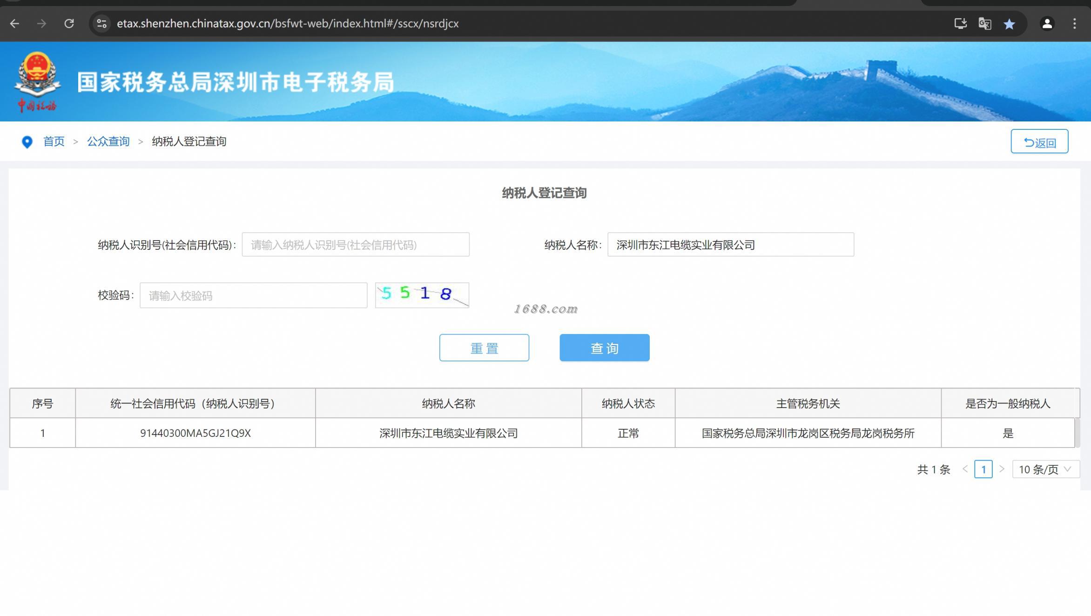The image size is (1091, 616).
Task: Click the next page arrow in pagination
Action: [x=1002, y=469]
